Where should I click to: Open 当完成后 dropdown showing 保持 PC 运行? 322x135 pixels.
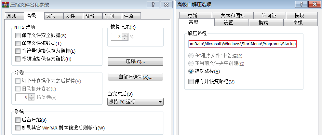pyautogui.click(x=135, y=102)
